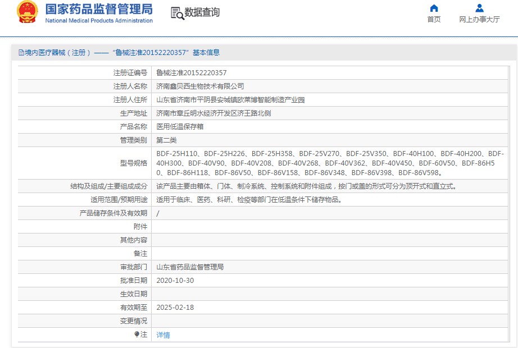Click the 产品名称 label

[134, 126]
